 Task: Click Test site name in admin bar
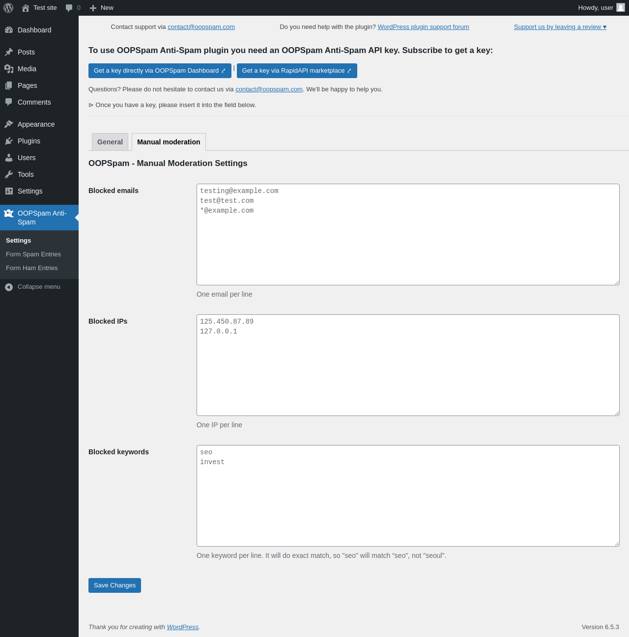45,8
